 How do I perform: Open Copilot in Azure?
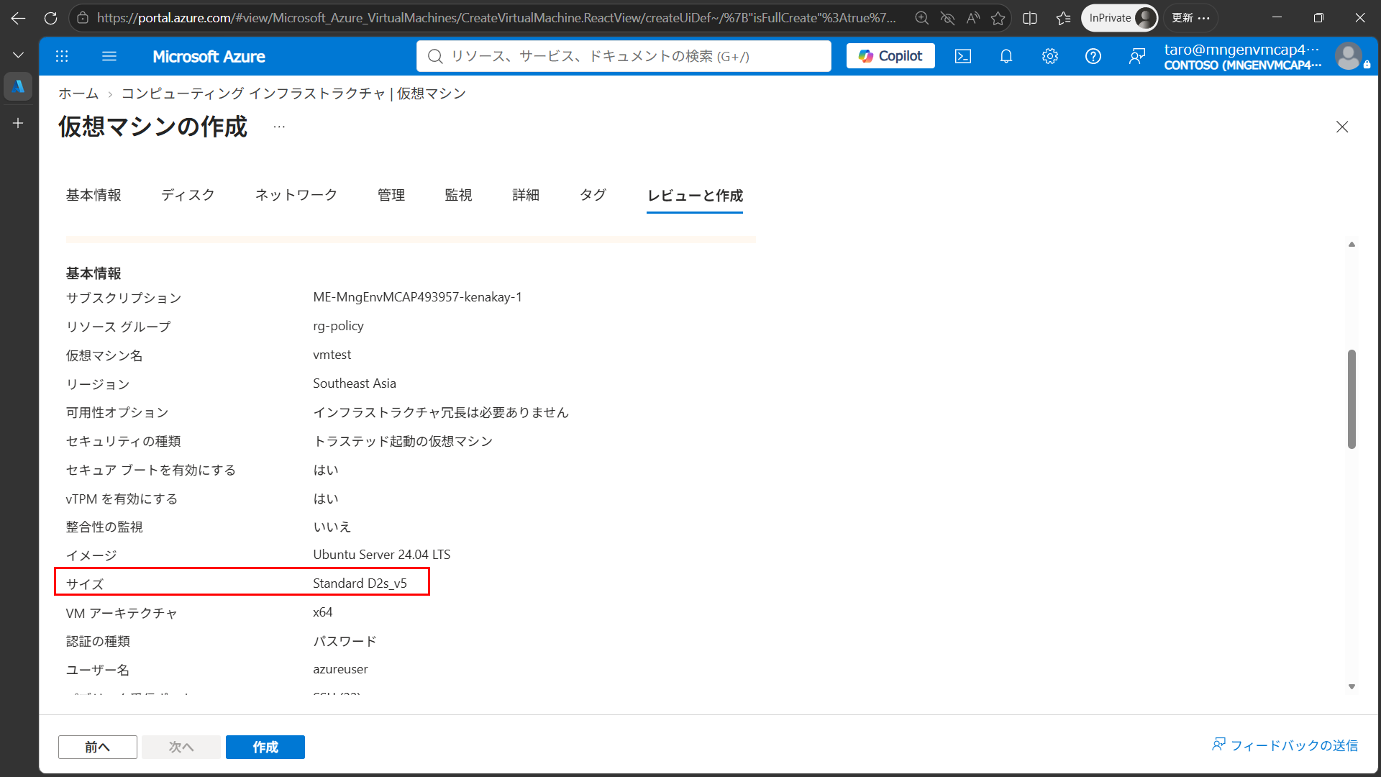(890, 56)
